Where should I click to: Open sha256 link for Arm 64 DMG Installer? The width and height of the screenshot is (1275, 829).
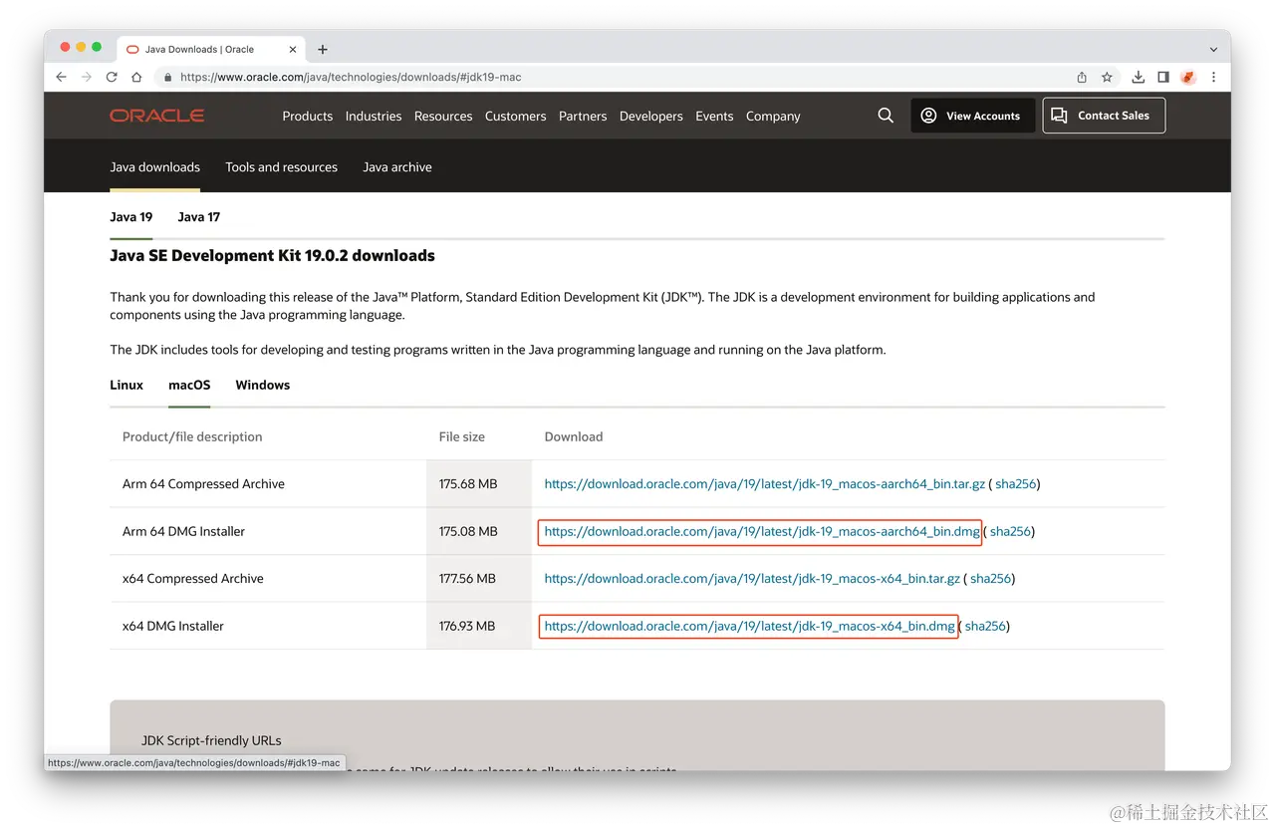click(1010, 532)
